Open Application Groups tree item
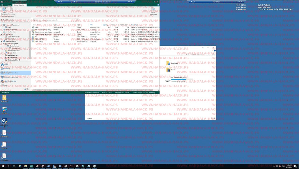This screenshot has width=299, height=169. [x=12, y=37]
